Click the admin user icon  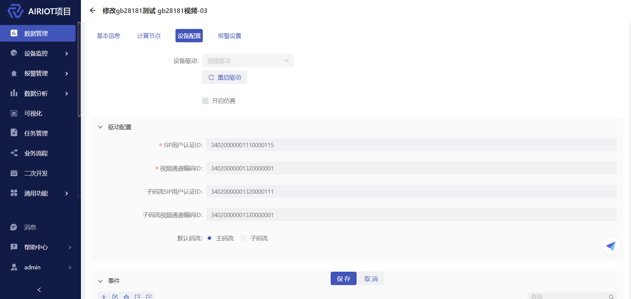tap(14, 267)
